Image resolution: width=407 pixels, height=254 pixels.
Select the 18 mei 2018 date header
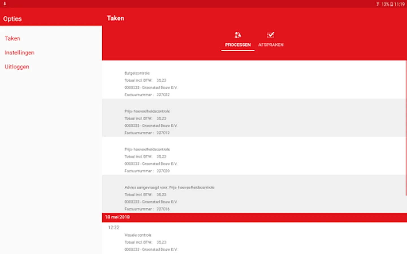coord(254,217)
